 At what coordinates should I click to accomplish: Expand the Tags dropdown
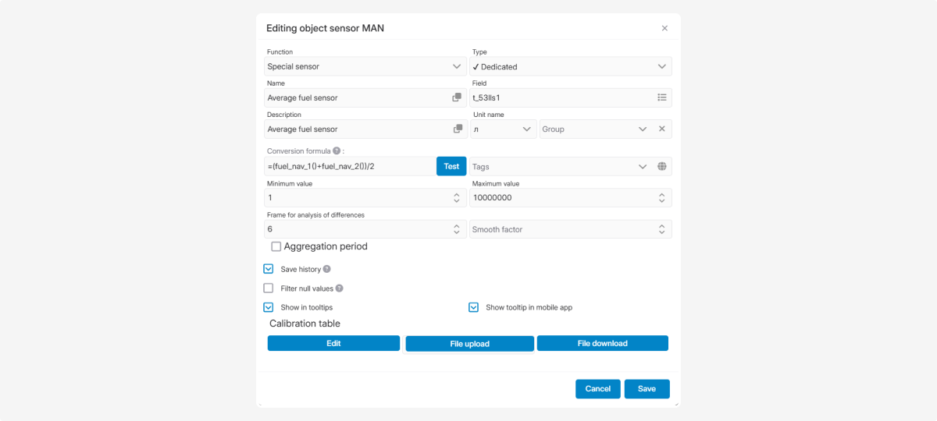pyautogui.click(x=643, y=166)
